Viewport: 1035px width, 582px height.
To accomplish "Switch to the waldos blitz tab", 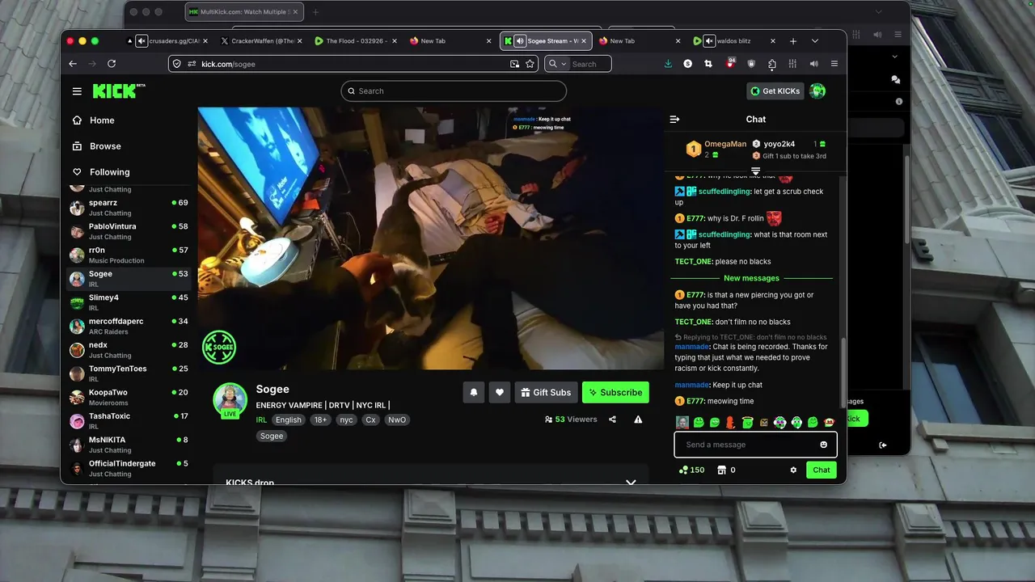I will coord(734,41).
